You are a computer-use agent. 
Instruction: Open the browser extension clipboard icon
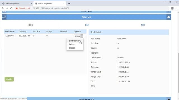tap(172, 8)
